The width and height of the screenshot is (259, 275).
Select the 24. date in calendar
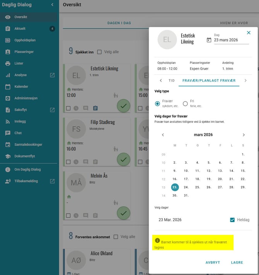point(186,187)
